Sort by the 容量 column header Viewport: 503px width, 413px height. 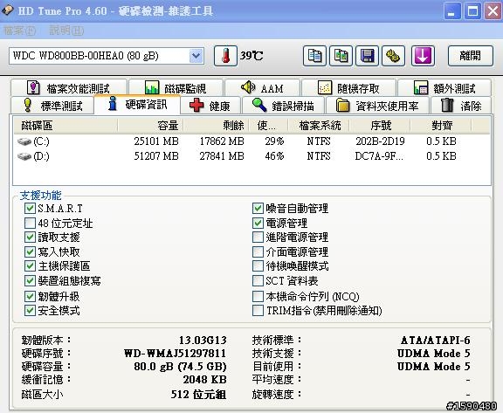tap(151, 126)
